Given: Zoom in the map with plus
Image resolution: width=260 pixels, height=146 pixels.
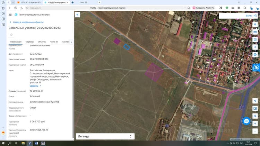Looking at the screenshot, I should click(x=255, y=124).
